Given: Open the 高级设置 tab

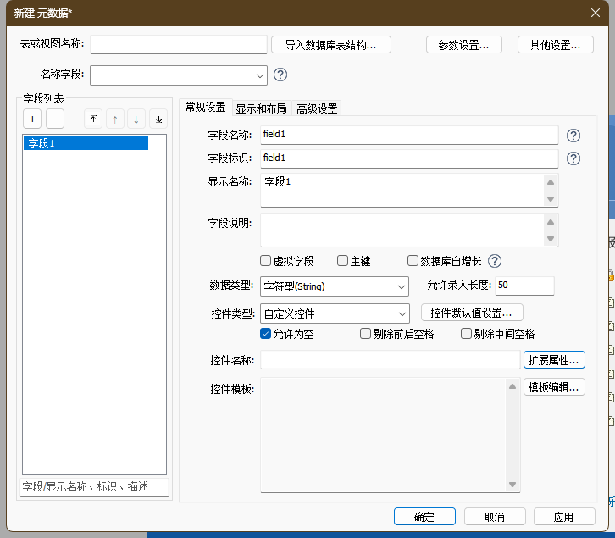Looking at the screenshot, I should coord(317,108).
